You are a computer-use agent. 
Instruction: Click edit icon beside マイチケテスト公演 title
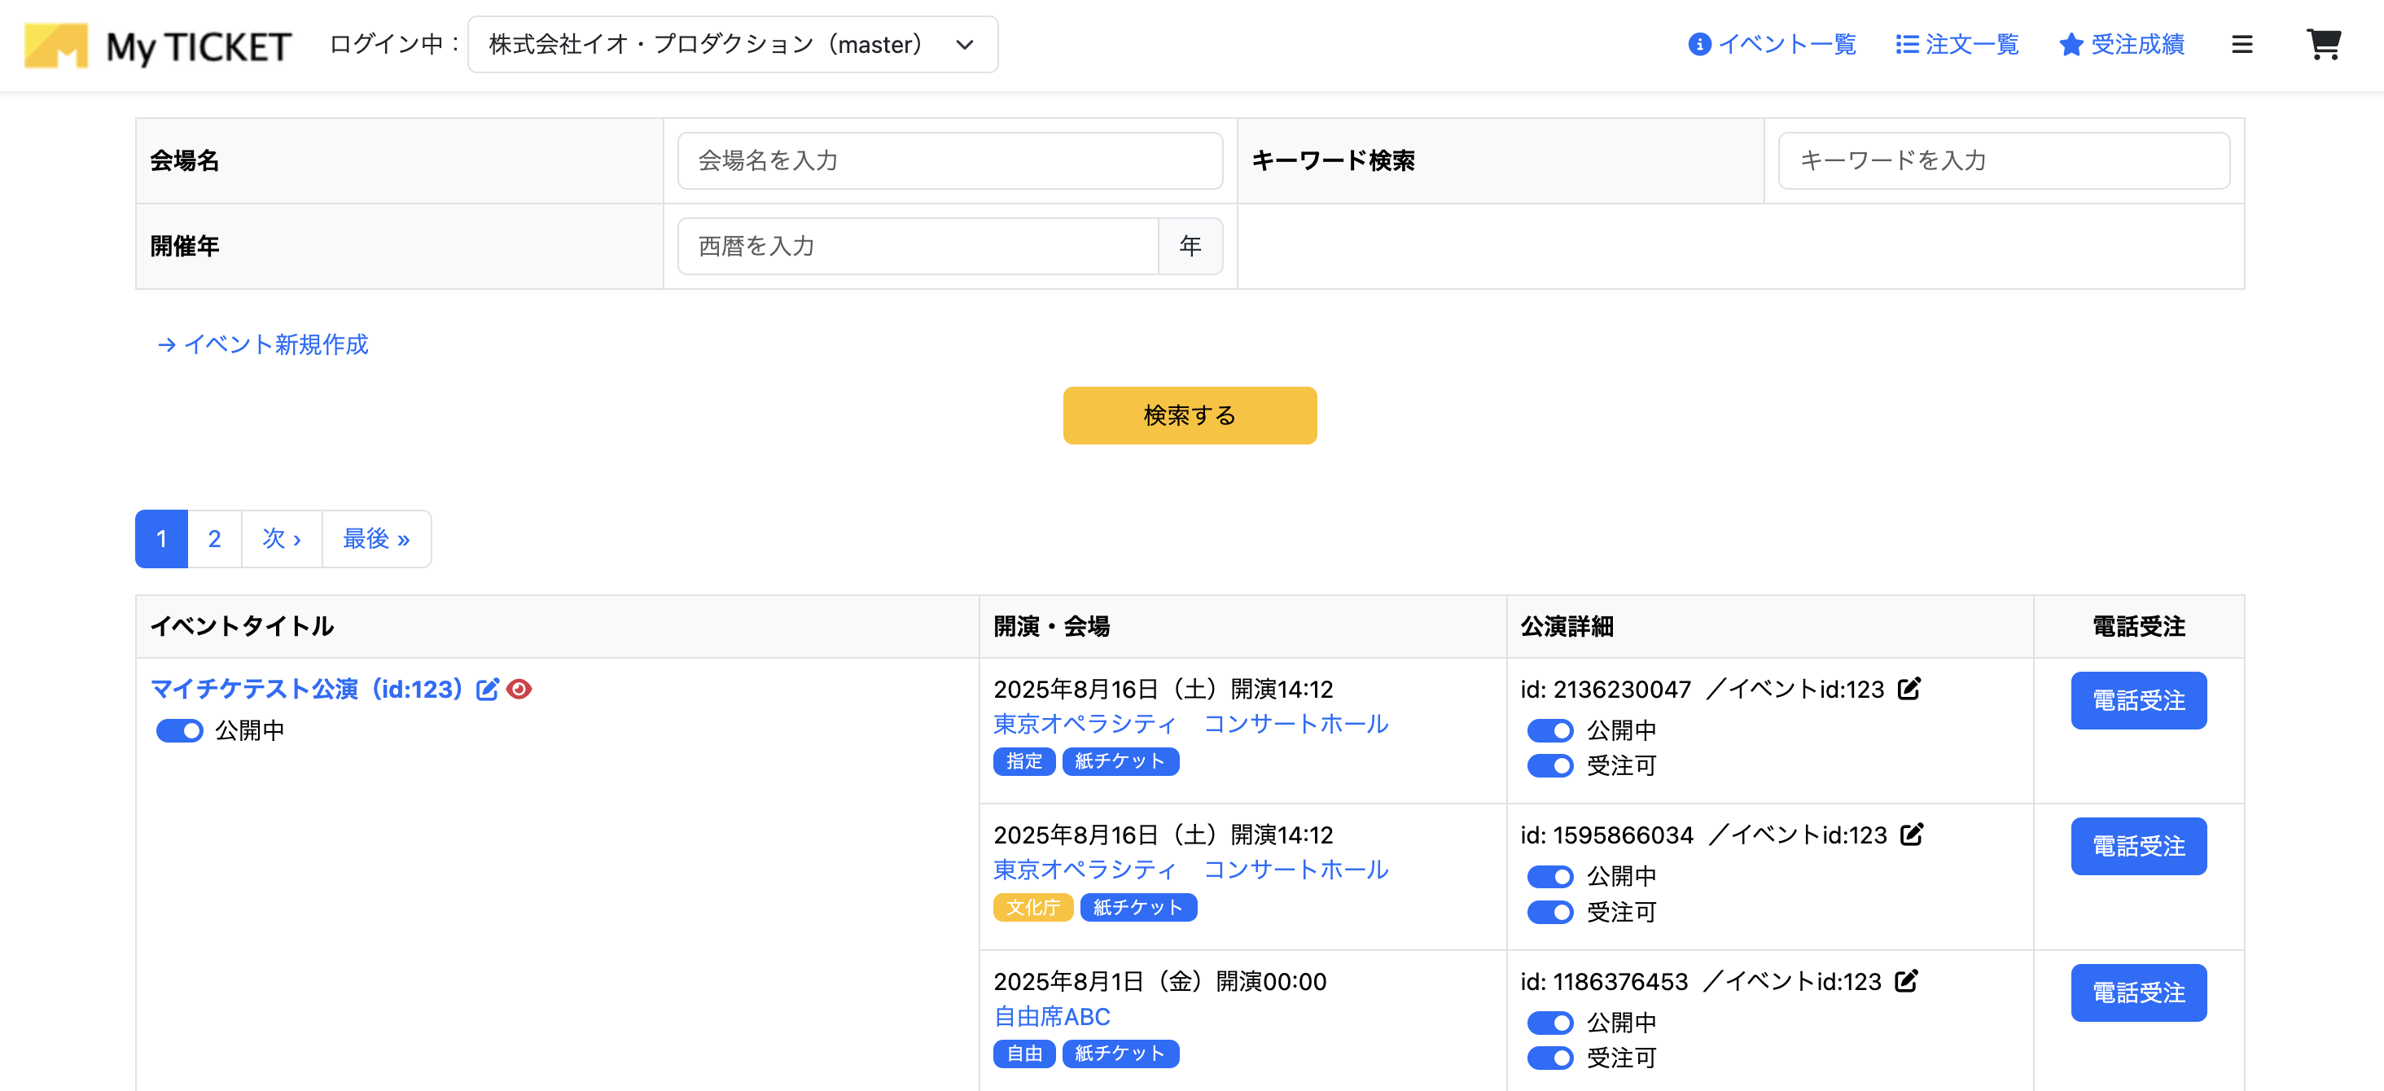click(x=487, y=690)
